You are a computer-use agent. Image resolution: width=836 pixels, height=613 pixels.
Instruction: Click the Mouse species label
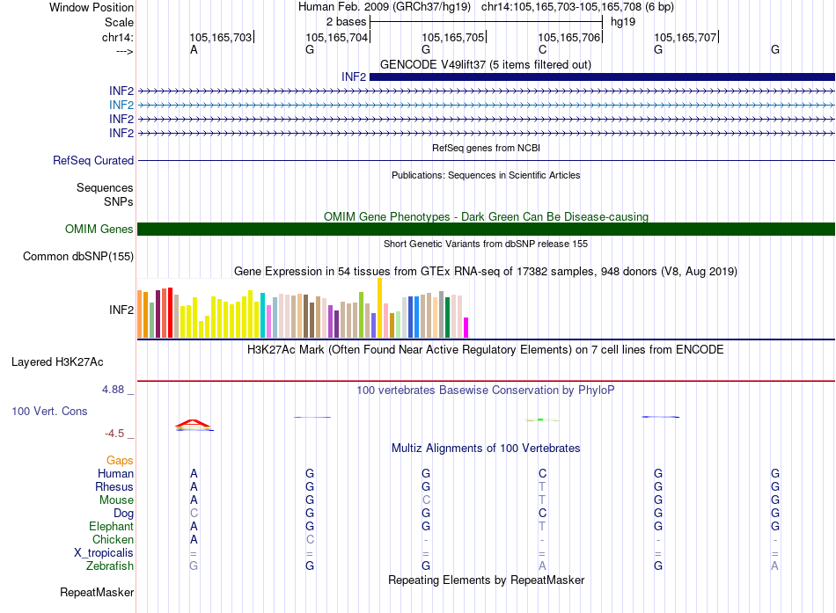click(116, 500)
